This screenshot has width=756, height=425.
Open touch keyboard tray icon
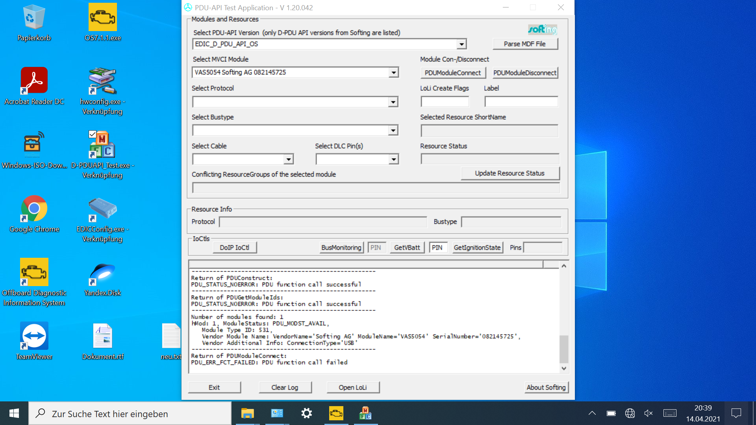pos(670,413)
